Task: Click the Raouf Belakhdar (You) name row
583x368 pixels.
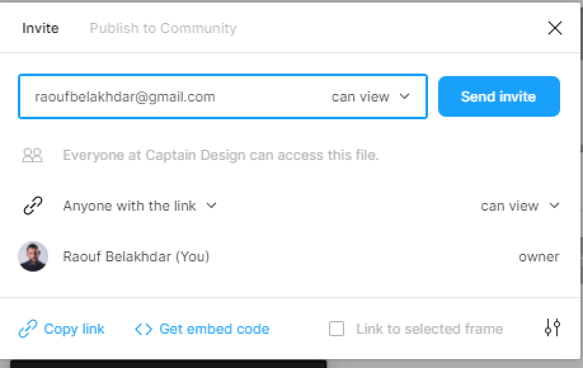Action: [x=288, y=256]
